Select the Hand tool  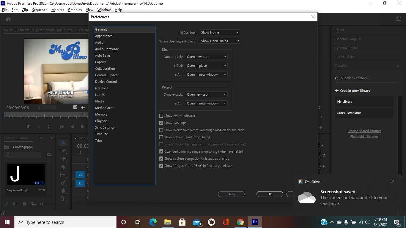[x=63, y=191]
